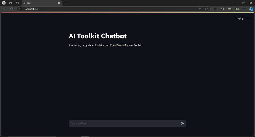This screenshot has width=255, height=137.
Task: Refresh the localhost page
Action: point(12,9)
